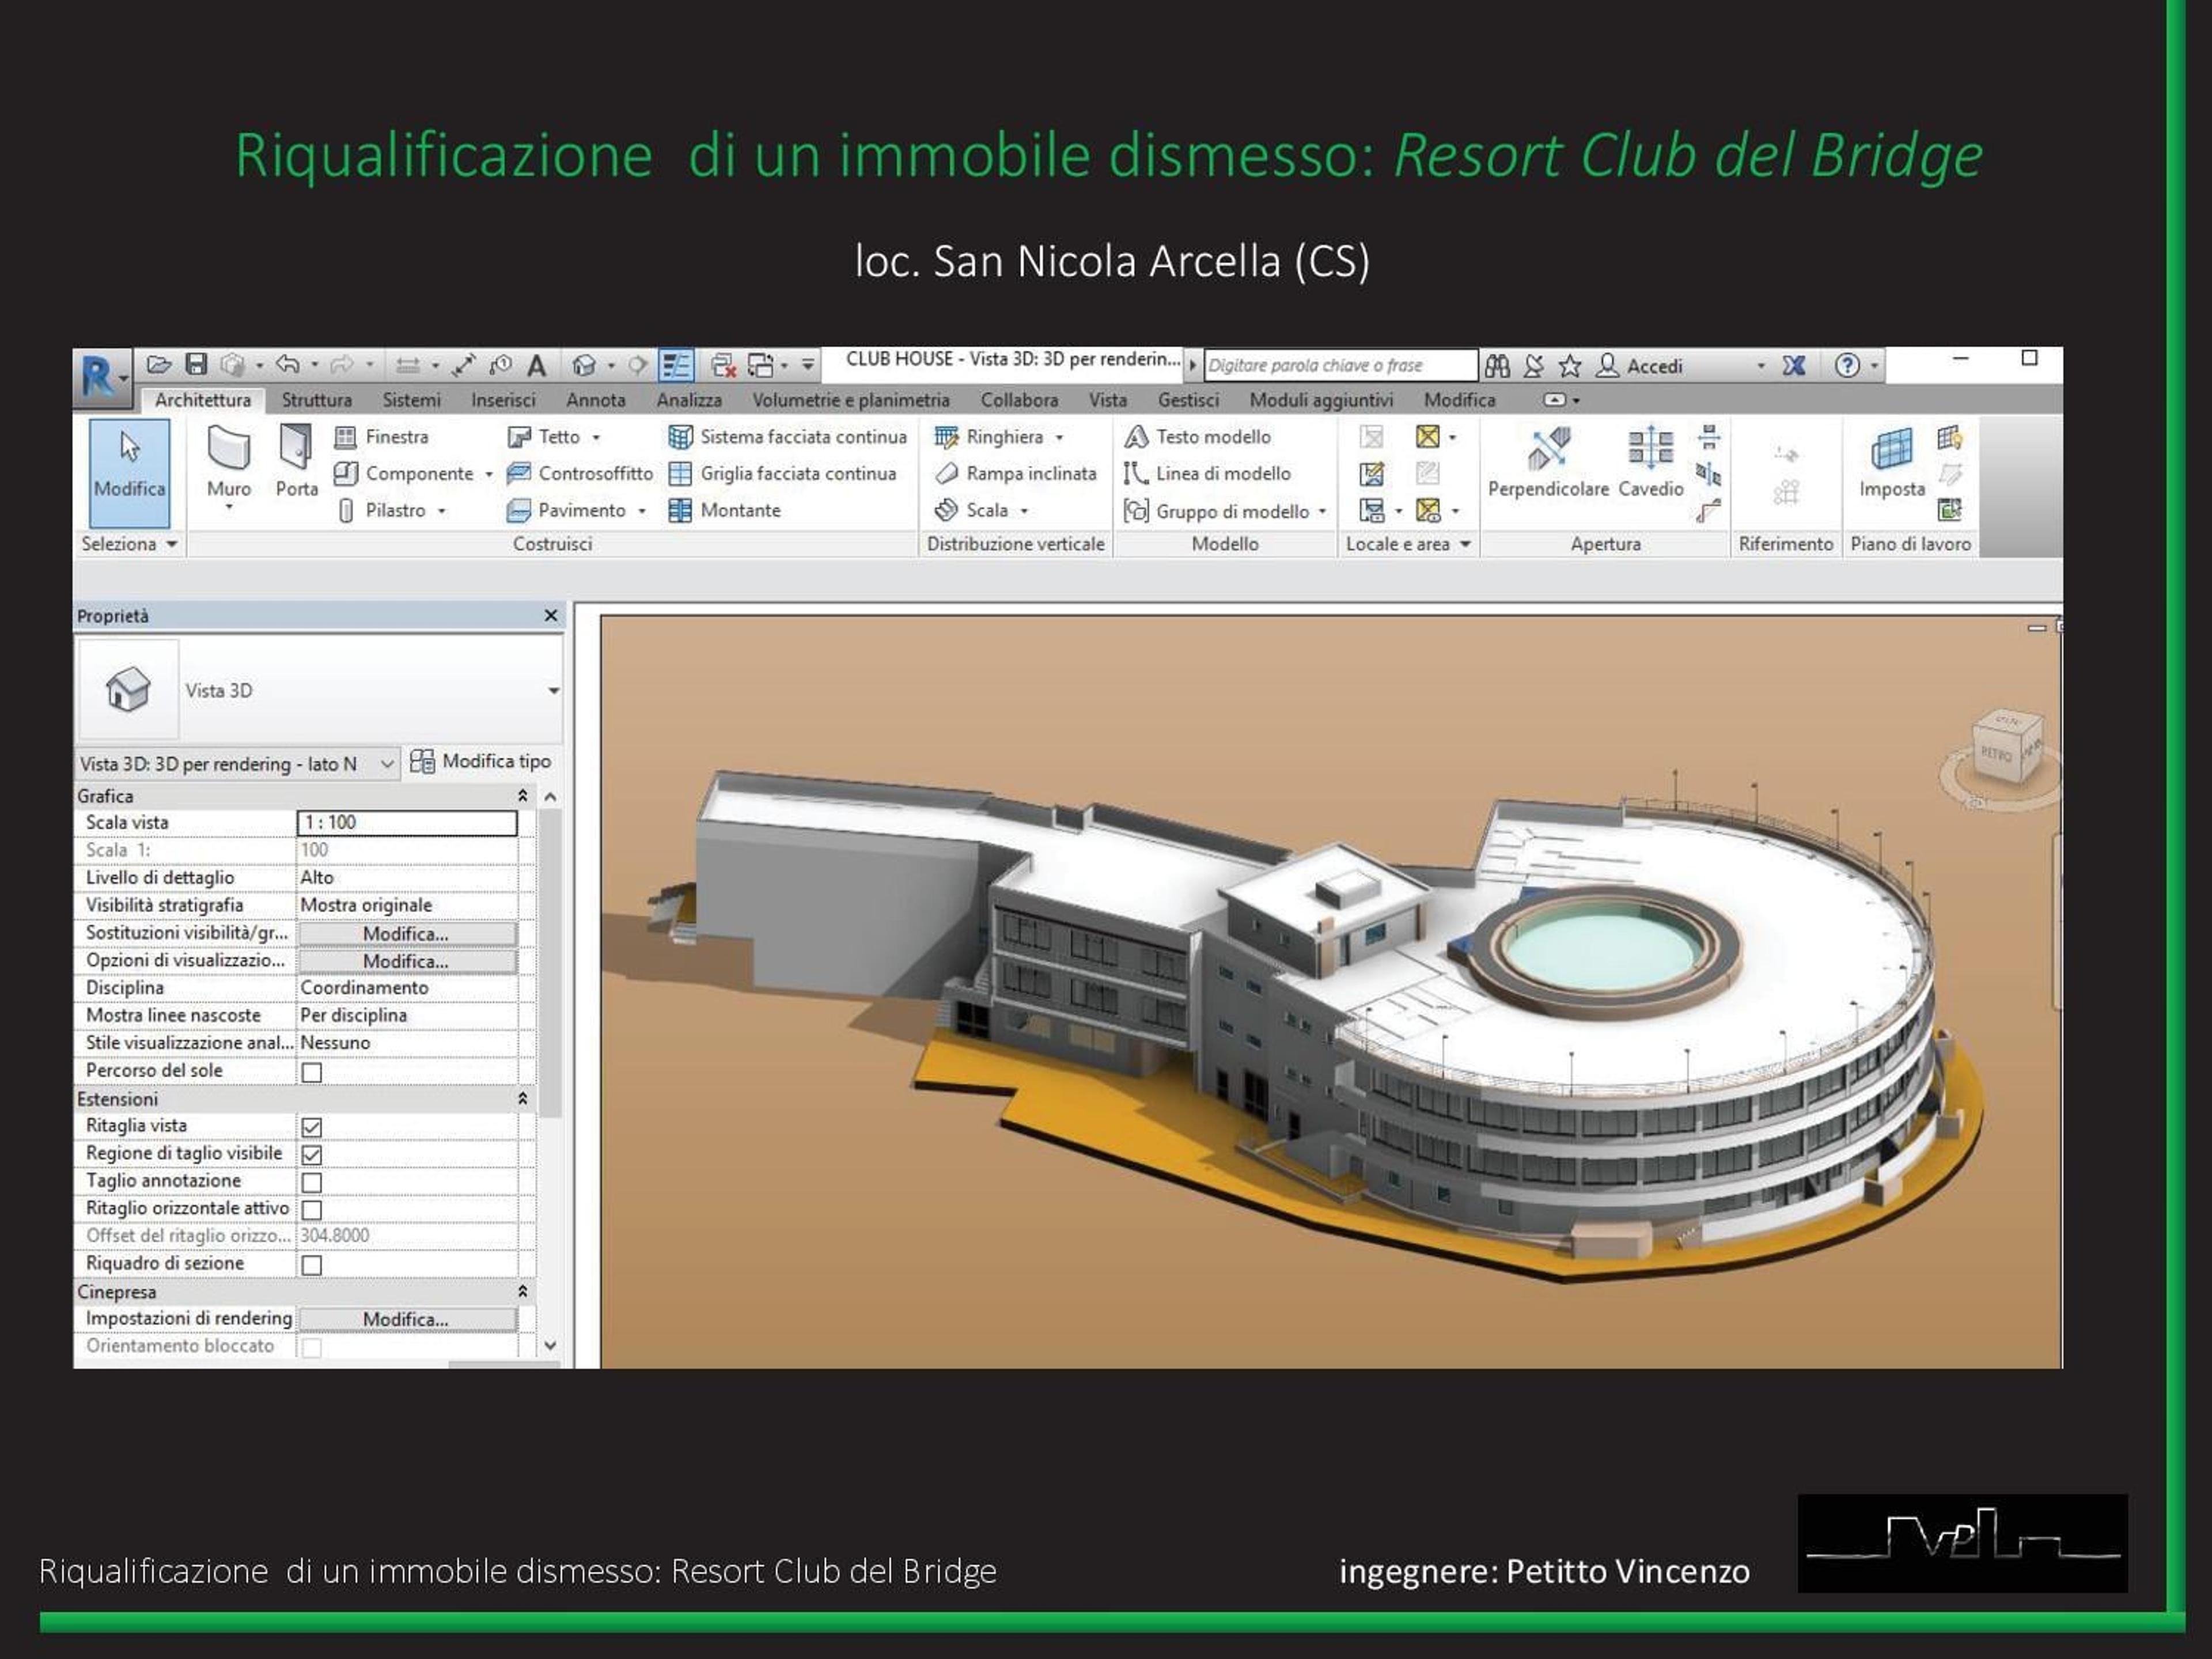Viewport: 2212px width, 1659px height.
Task: Expand the Seleziona panel dropdown
Action: [129, 544]
